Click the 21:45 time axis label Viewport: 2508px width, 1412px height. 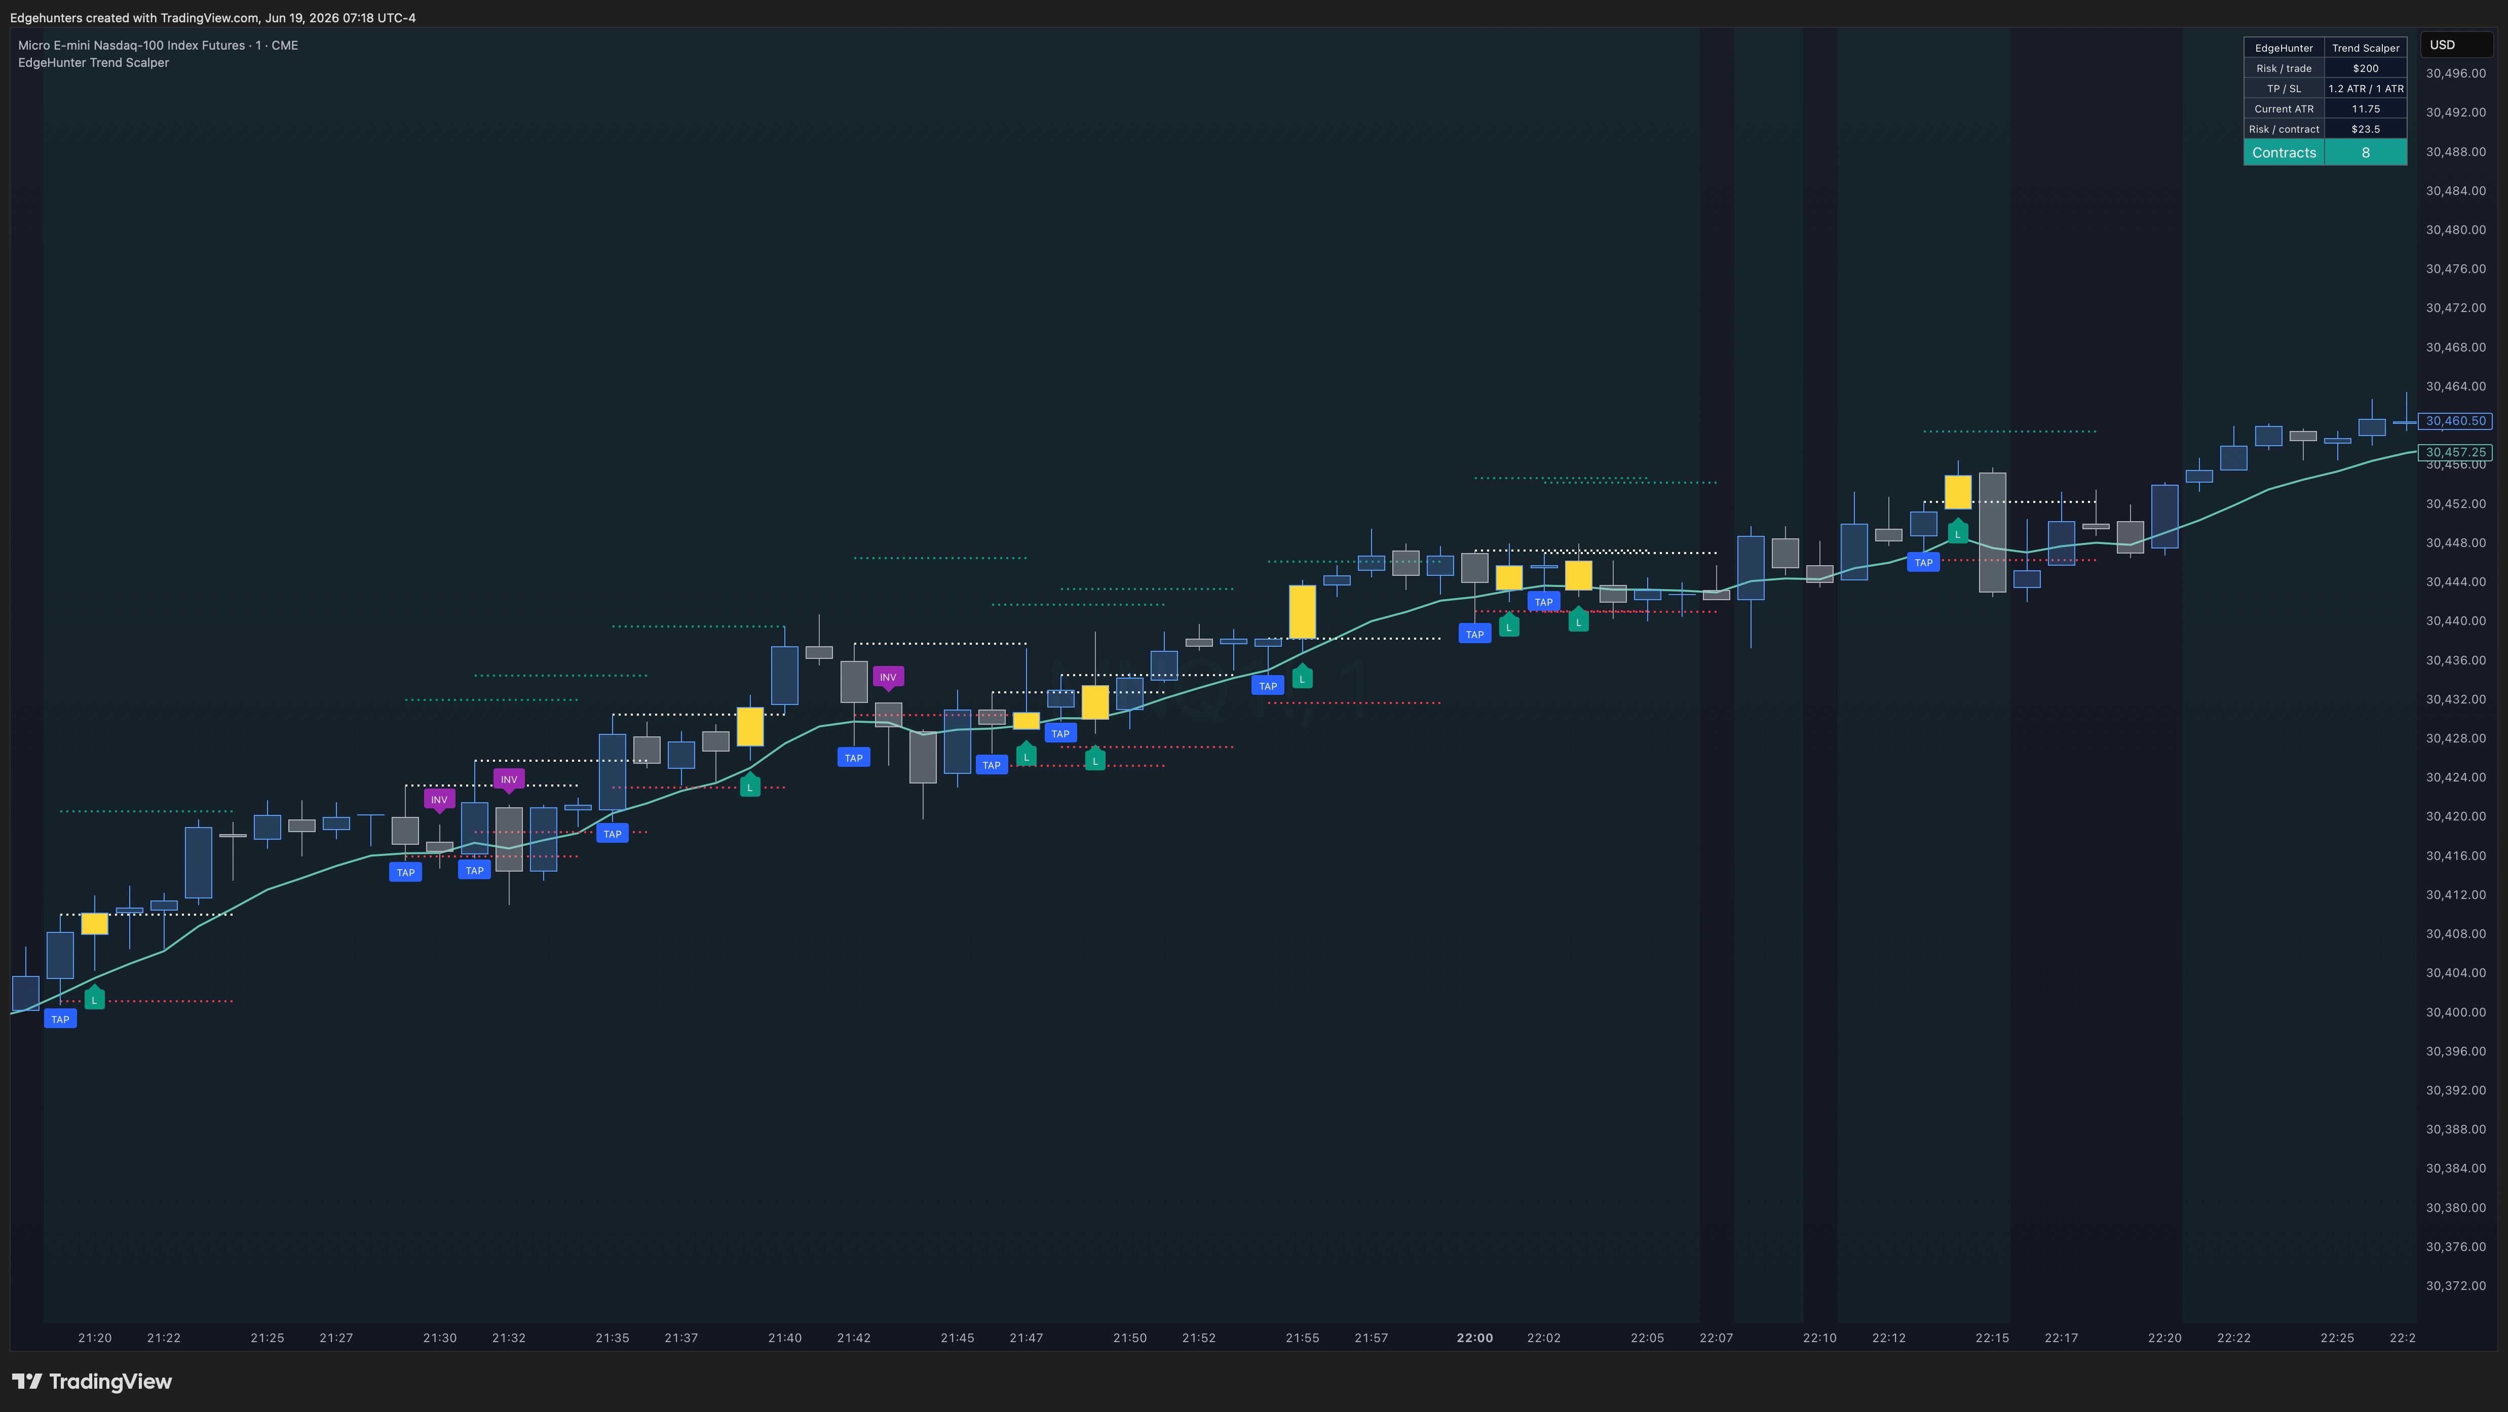[x=957, y=1338]
